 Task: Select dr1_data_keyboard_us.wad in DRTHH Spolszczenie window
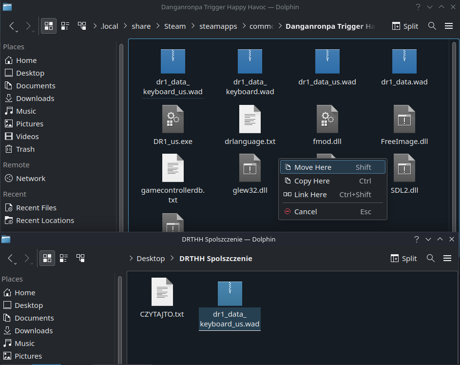pyautogui.click(x=230, y=305)
